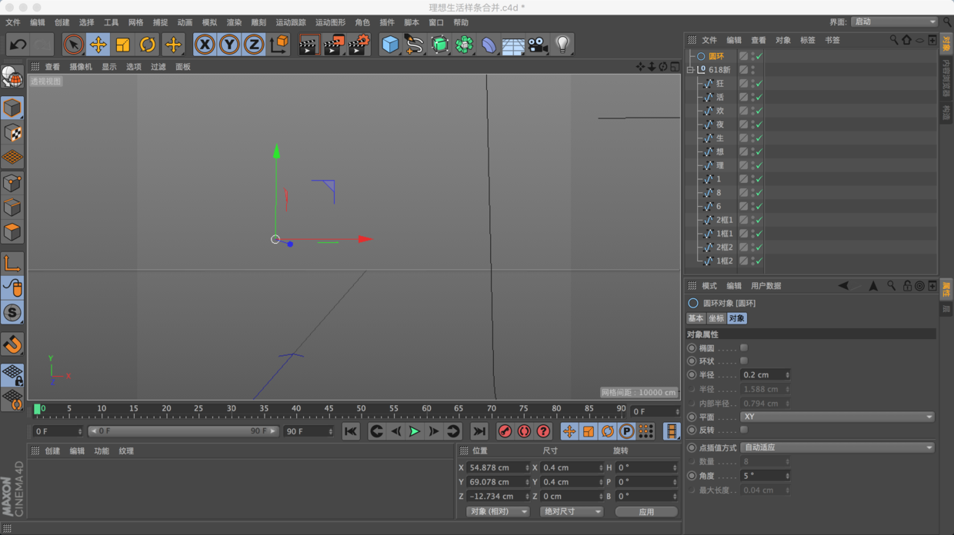Click autokeying button
This screenshot has width=954, height=535.
point(524,432)
